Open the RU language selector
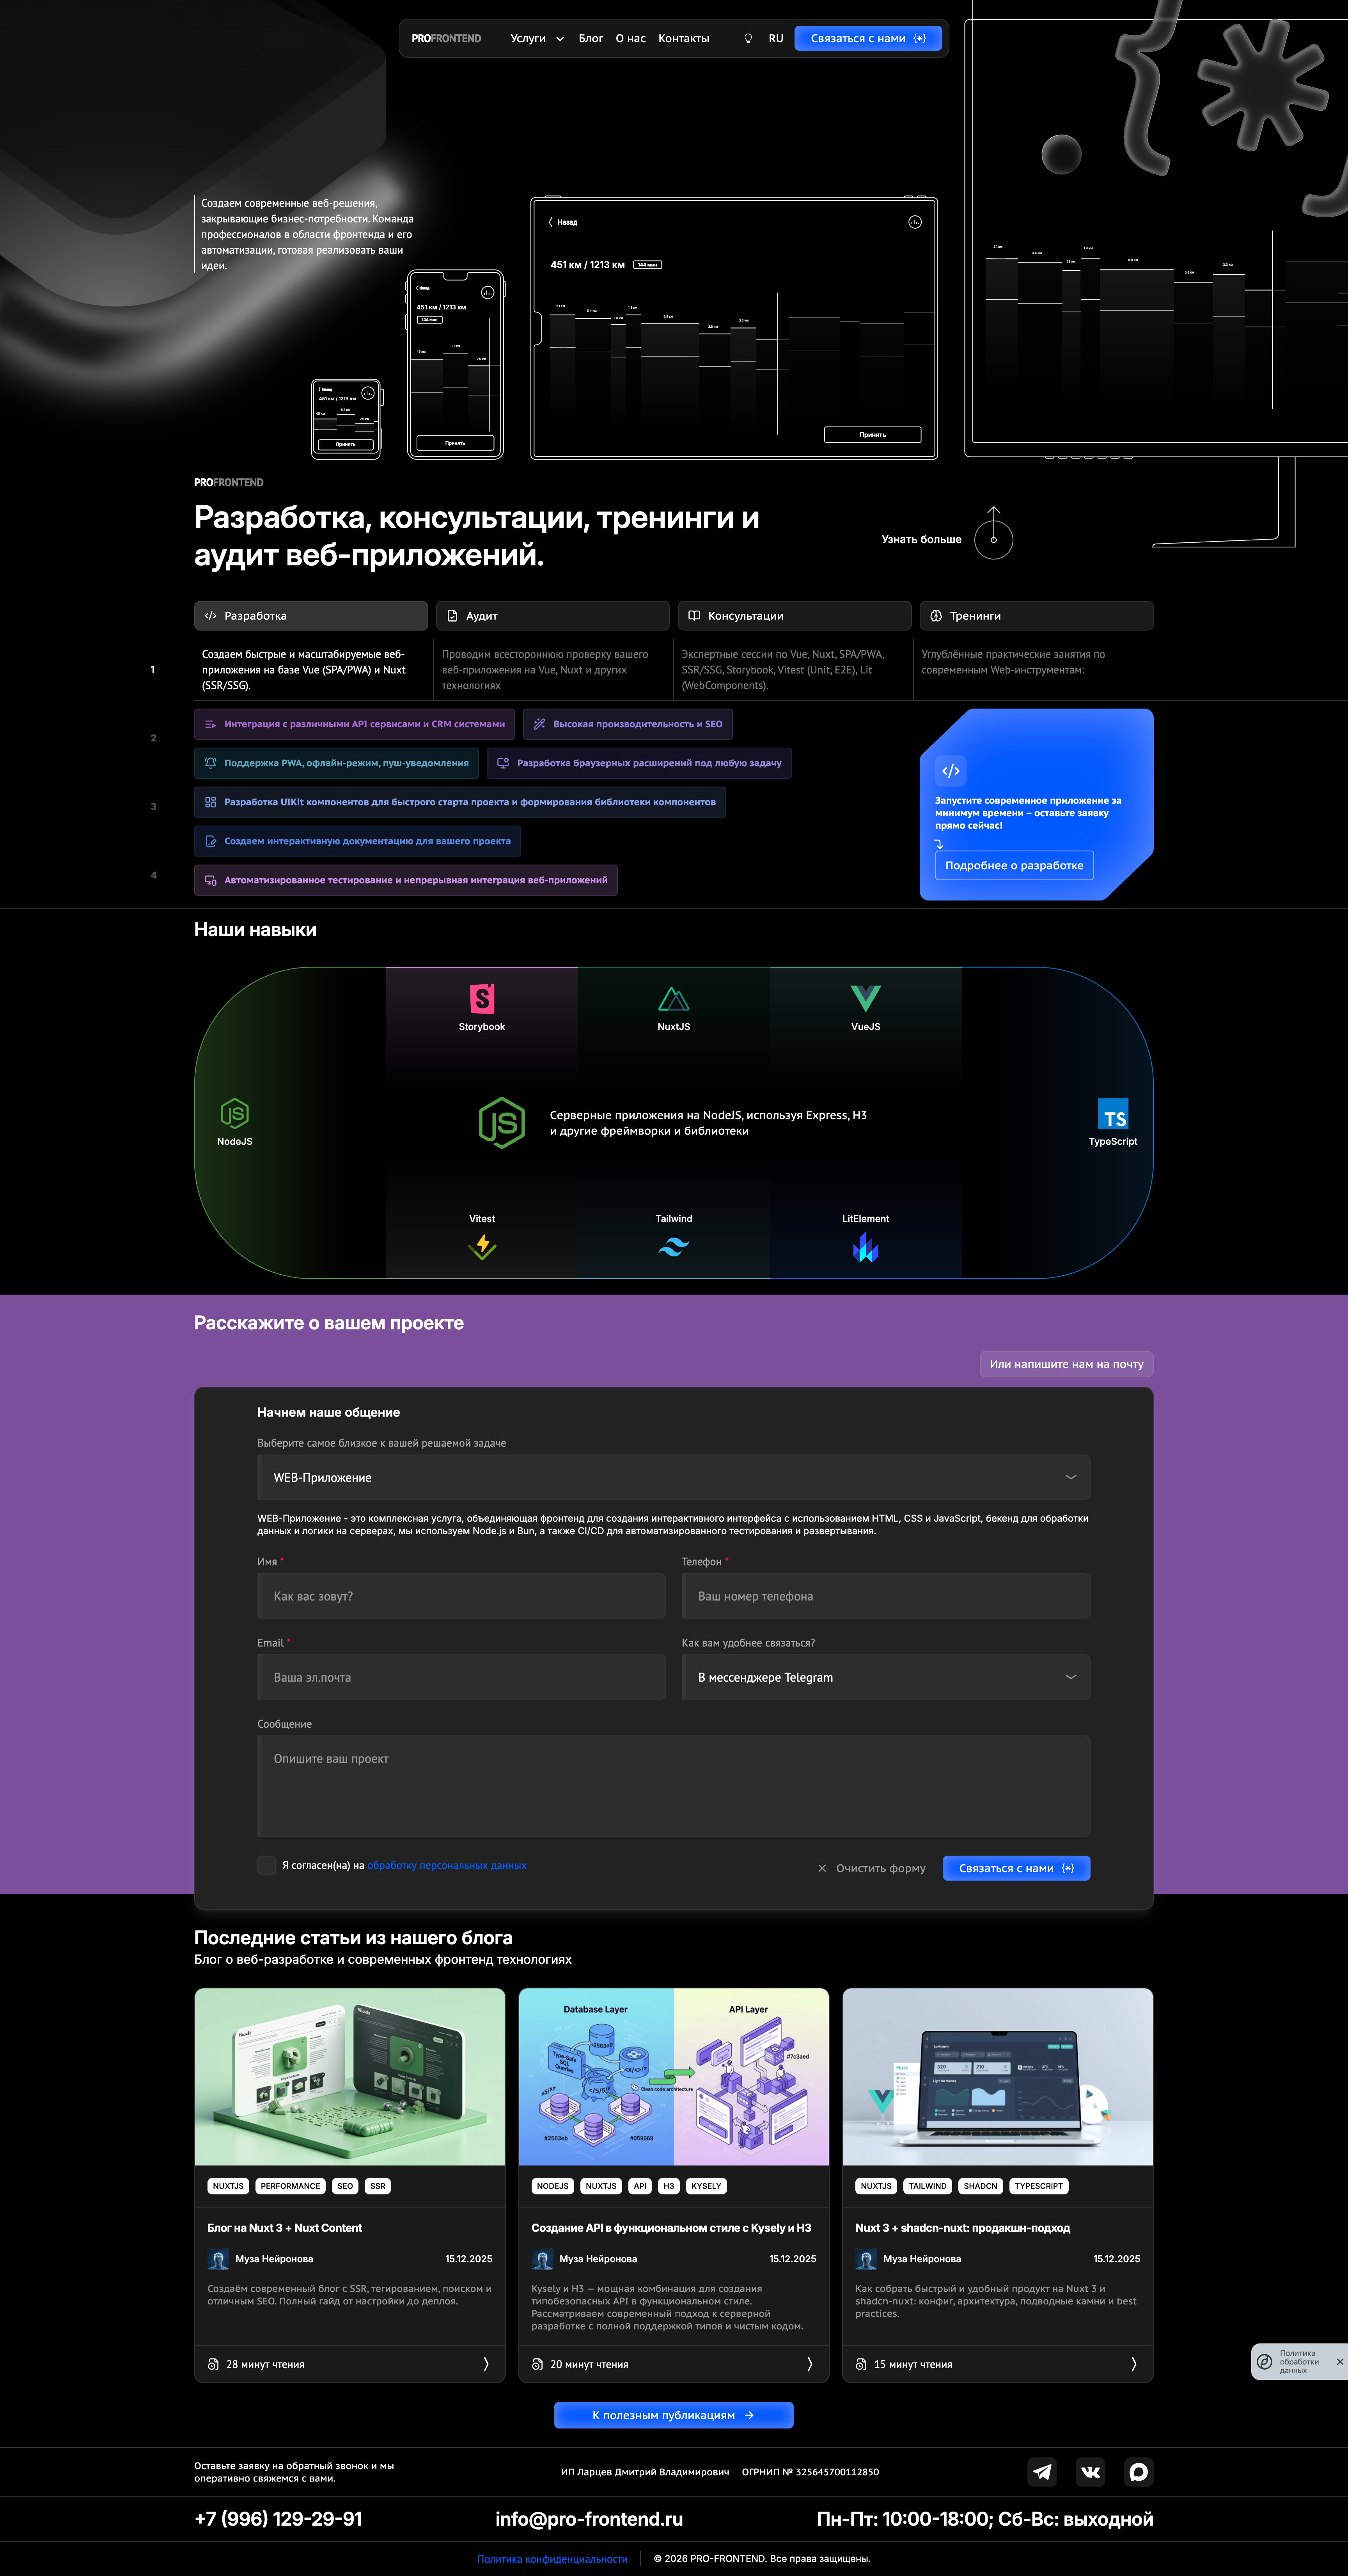Viewport: 1348px width, 2576px height. point(776,39)
